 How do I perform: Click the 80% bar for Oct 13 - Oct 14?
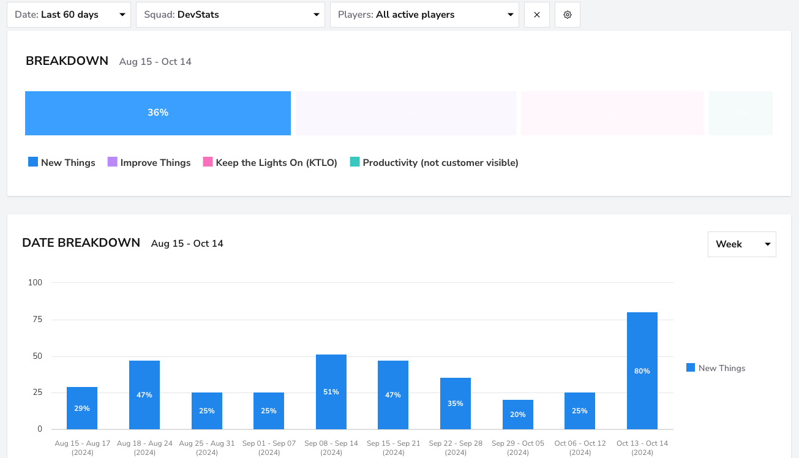tap(642, 370)
